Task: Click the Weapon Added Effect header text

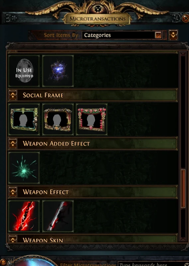Action: [x=56, y=144]
